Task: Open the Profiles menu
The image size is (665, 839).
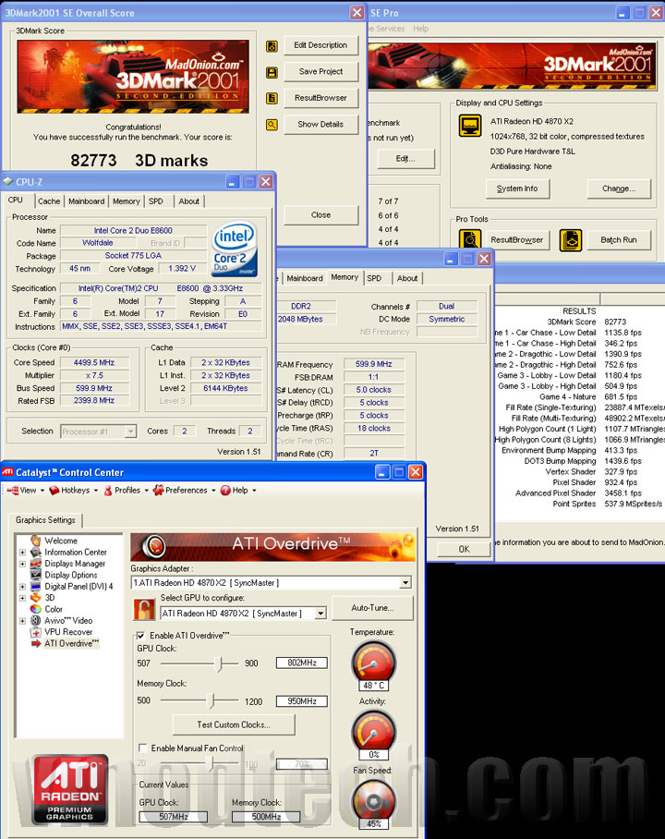Action: [126, 490]
